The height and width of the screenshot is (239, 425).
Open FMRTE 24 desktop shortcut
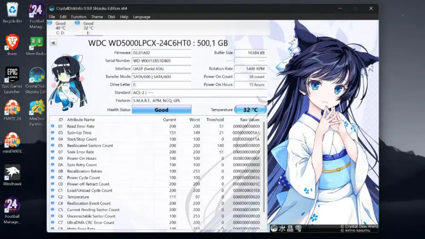pyautogui.click(x=12, y=110)
